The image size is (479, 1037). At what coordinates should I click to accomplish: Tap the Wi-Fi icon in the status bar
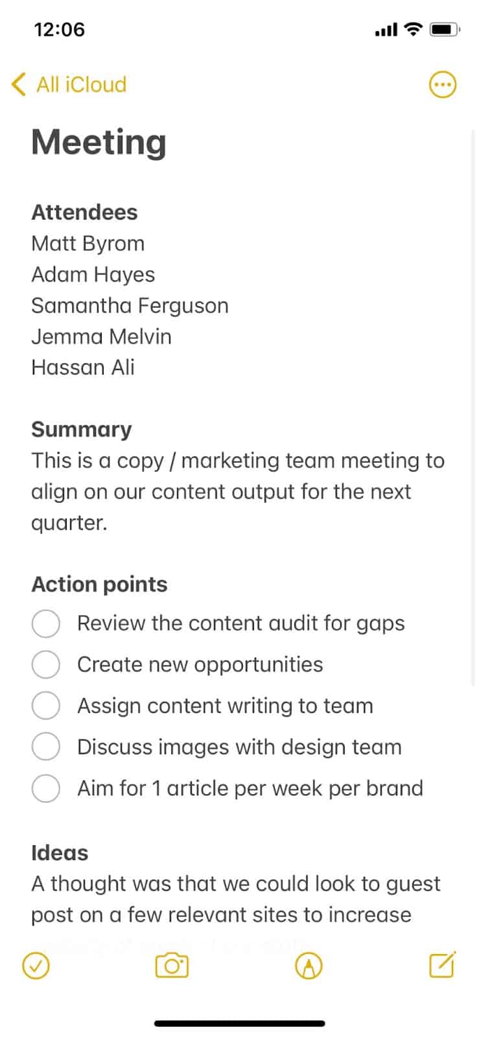[412, 29]
